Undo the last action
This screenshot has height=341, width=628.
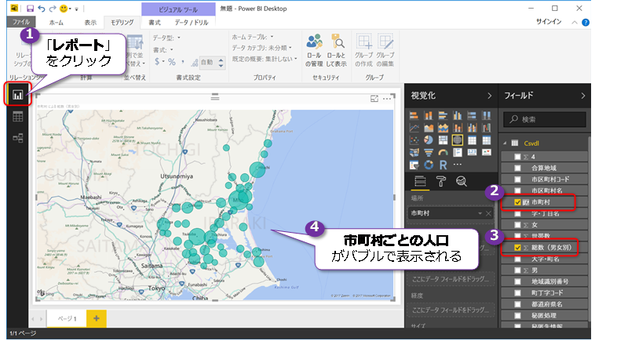(x=42, y=9)
